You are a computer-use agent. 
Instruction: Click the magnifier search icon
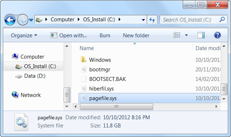point(222,19)
